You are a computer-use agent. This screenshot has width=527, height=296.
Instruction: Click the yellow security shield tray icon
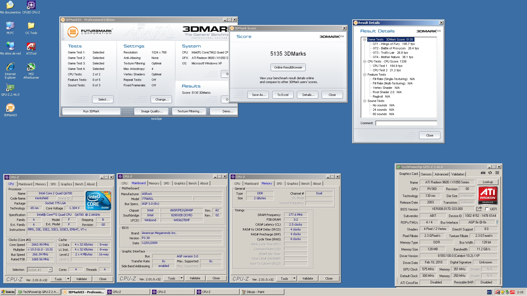502,292
